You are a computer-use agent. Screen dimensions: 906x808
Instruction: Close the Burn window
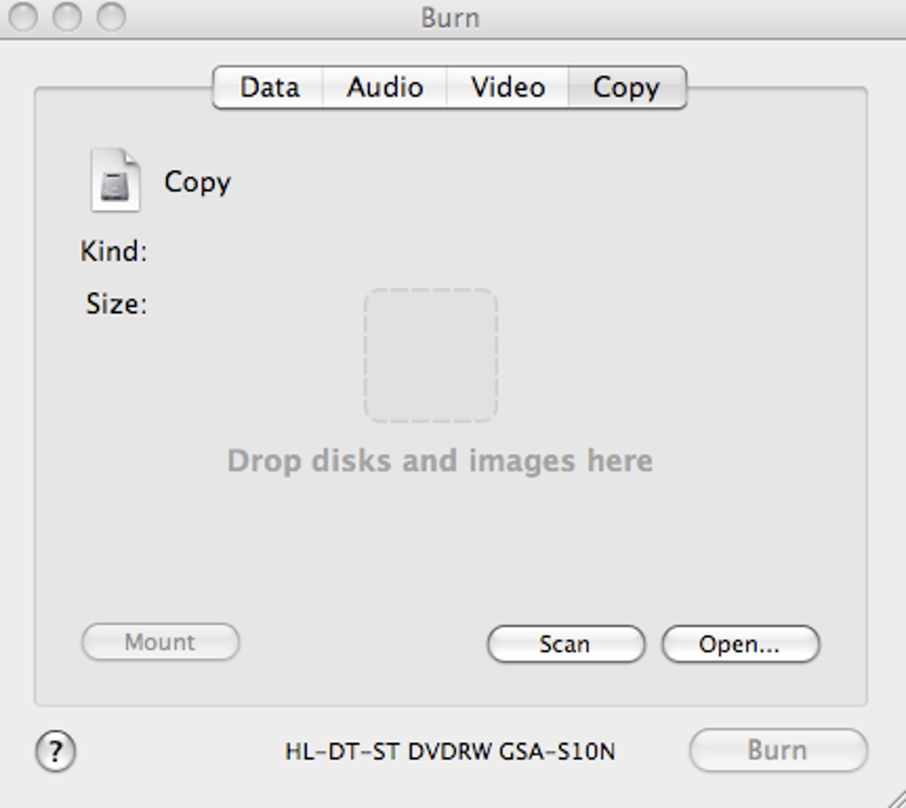[24, 17]
